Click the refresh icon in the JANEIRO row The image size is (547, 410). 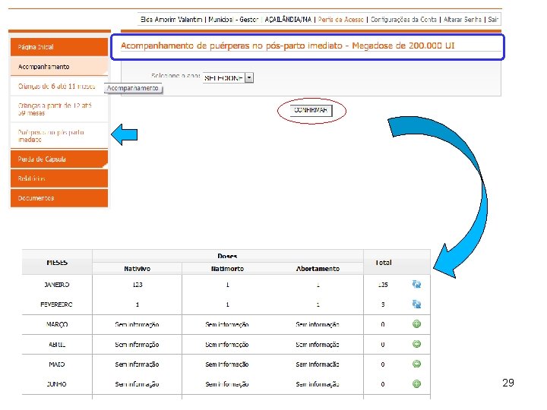(x=416, y=285)
